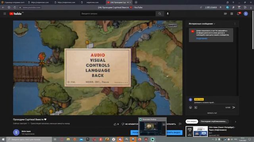Click the video title "Проходим CupHead Вместе"
This screenshot has width=254, height=142.
30,120
